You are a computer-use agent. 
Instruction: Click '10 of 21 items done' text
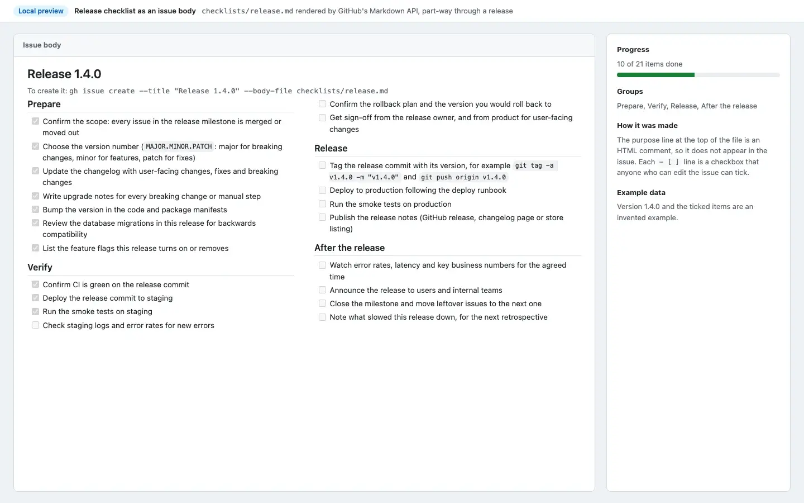tap(649, 64)
